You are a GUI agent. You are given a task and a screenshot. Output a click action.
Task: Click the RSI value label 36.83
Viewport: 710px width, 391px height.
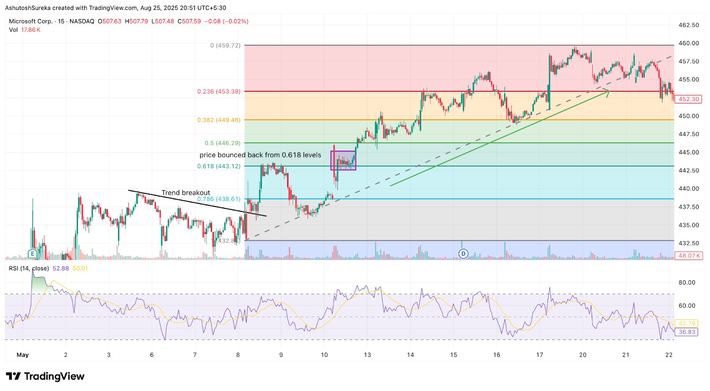686,332
